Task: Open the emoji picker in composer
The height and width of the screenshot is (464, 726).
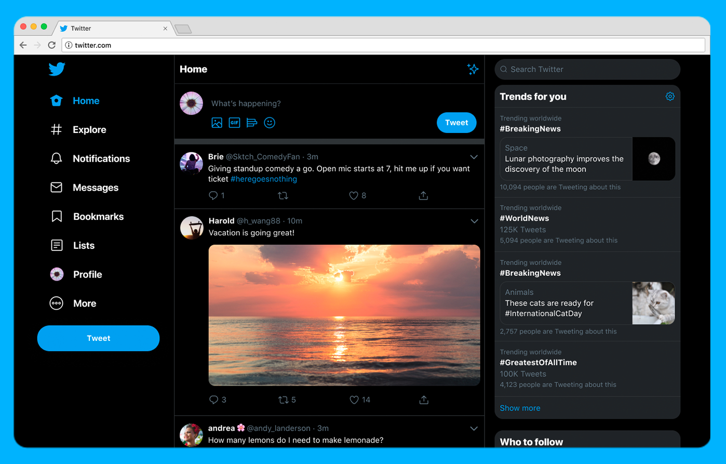Action: [270, 123]
